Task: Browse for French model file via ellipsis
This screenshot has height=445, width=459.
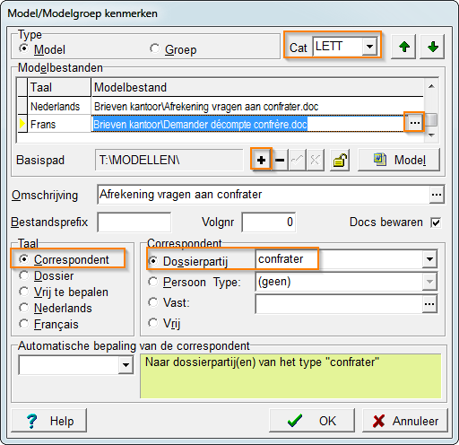Action: point(414,123)
